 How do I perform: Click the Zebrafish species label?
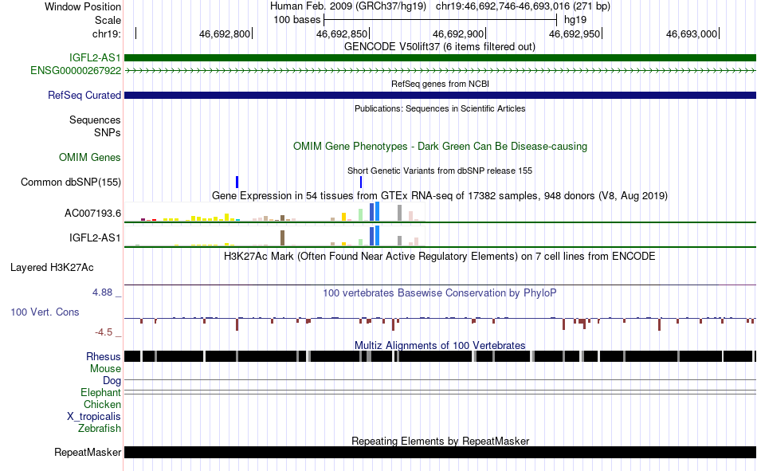tap(100, 429)
